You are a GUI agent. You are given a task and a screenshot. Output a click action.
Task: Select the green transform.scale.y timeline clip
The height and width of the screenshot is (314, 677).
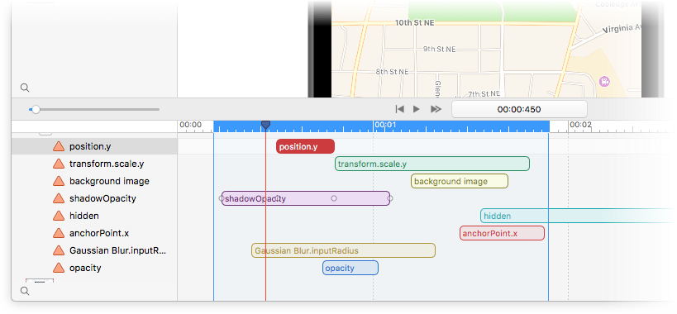(x=432, y=164)
